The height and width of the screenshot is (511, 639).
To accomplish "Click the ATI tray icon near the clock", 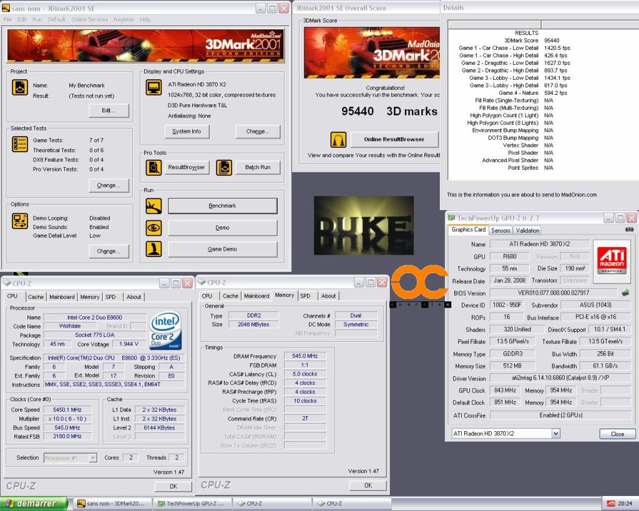I will coord(611,504).
